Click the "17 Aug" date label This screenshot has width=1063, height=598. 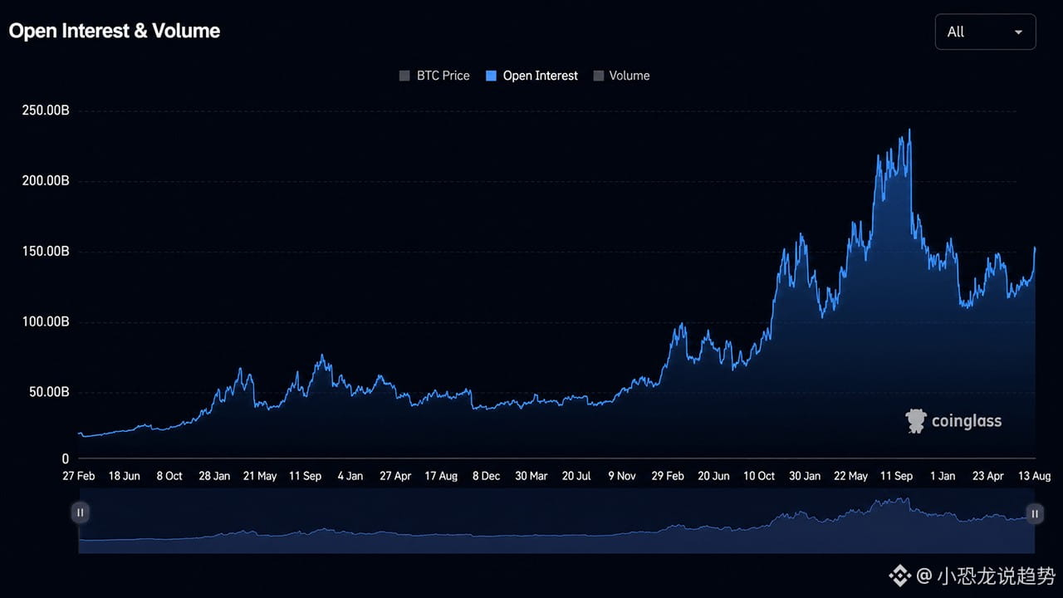pos(441,476)
